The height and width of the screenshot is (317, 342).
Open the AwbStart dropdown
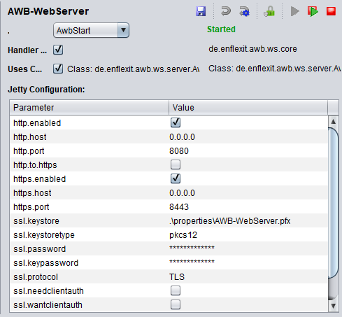pyautogui.click(x=91, y=30)
